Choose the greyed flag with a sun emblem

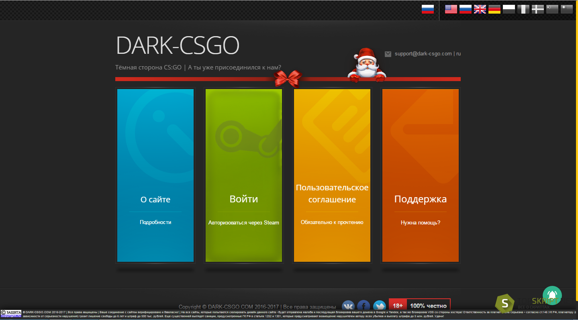coord(567,9)
